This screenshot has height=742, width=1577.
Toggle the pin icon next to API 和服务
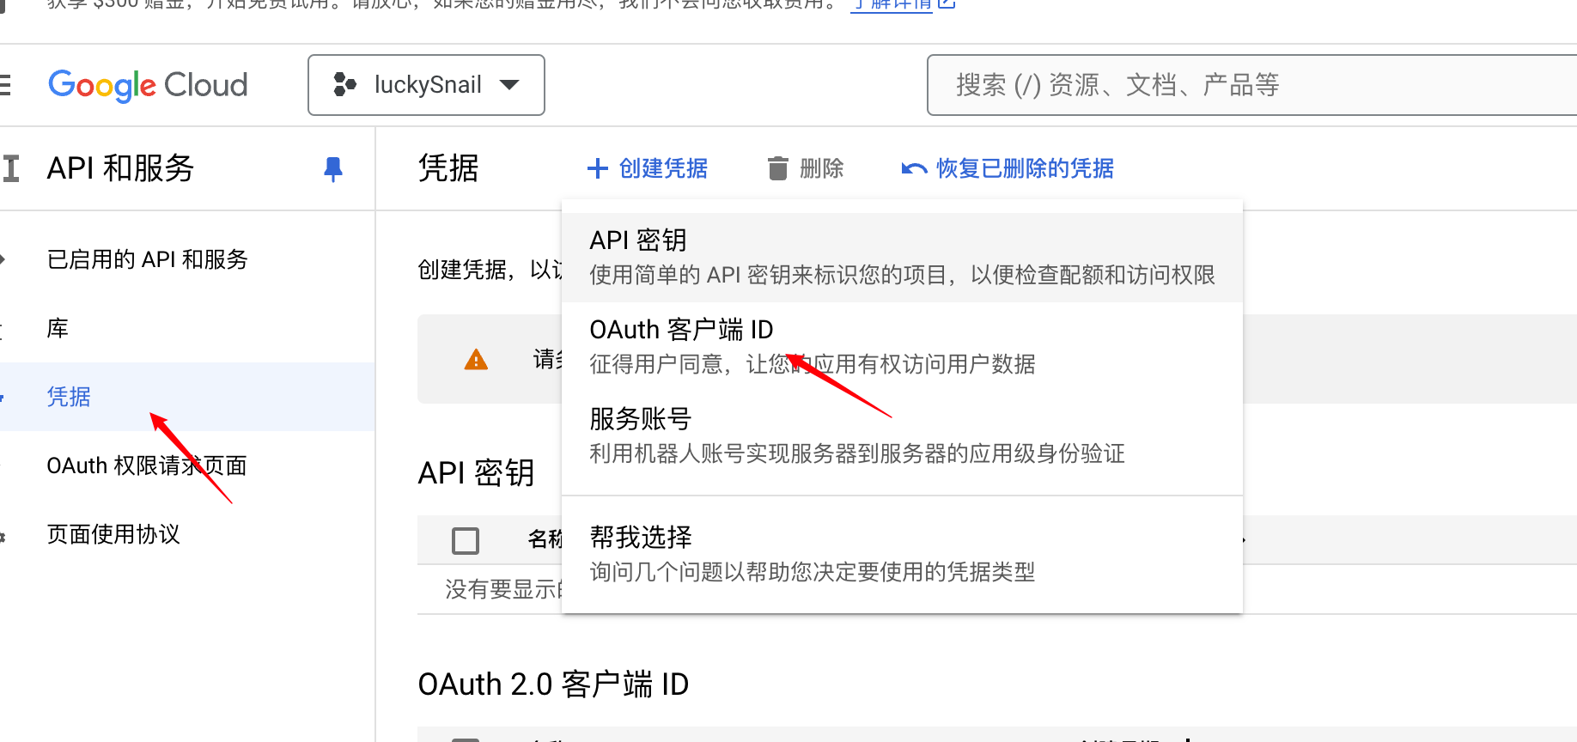pos(333,169)
